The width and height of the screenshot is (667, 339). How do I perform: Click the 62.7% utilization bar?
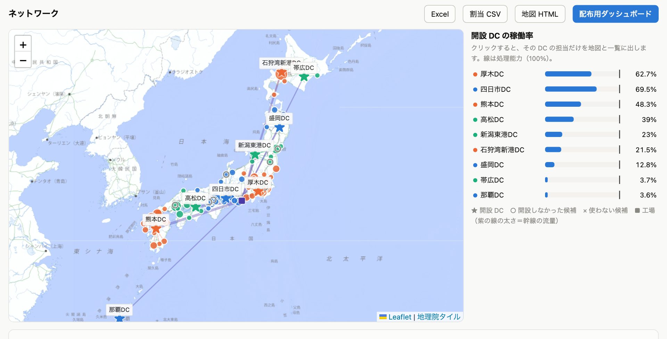tap(568, 74)
